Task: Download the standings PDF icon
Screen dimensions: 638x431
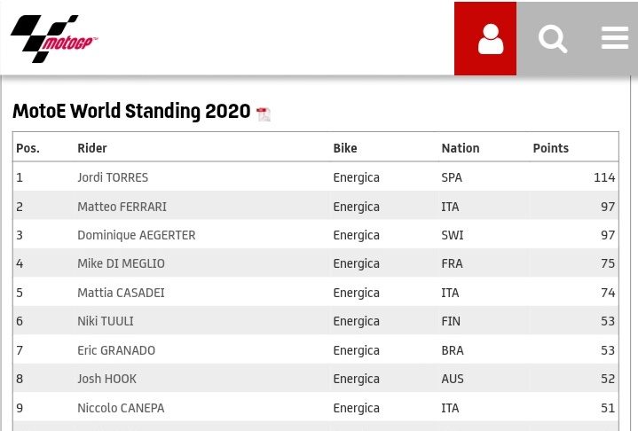Action: click(x=264, y=114)
